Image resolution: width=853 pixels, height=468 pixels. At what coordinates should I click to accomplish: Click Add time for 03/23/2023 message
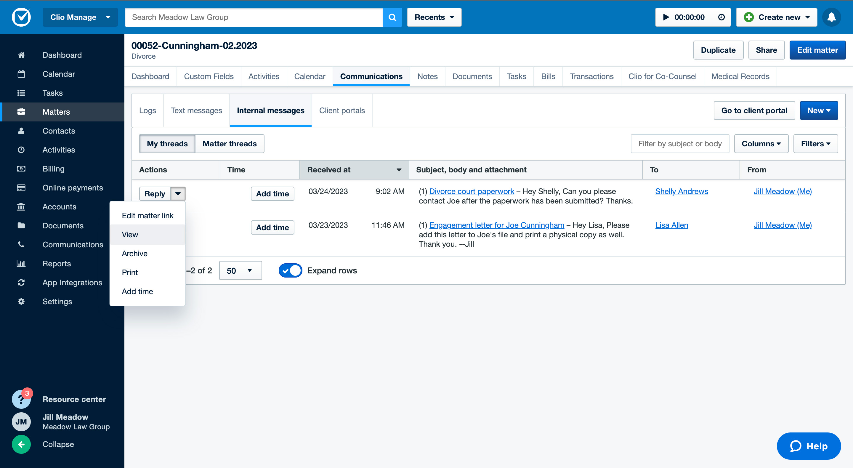tap(272, 227)
